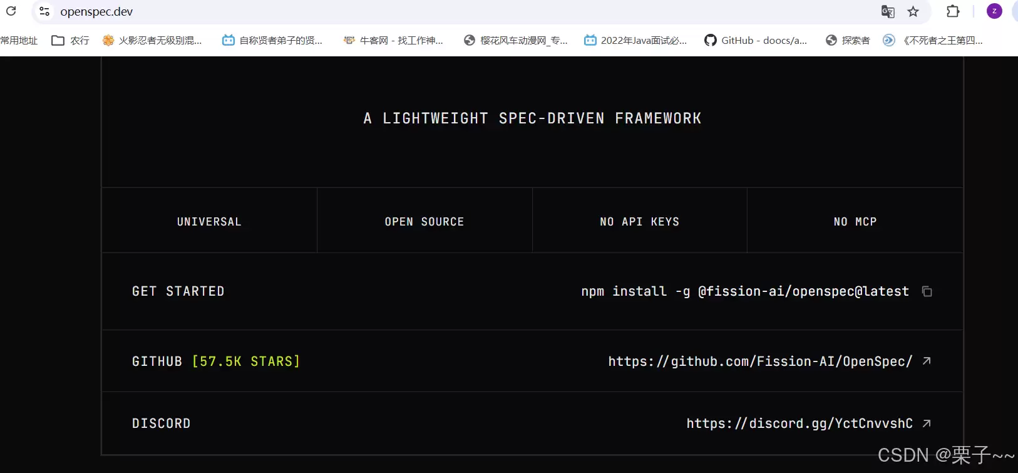This screenshot has width=1018, height=473.
Task: Open the 2022年Java面试必 bookmark
Action: point(635,41)
